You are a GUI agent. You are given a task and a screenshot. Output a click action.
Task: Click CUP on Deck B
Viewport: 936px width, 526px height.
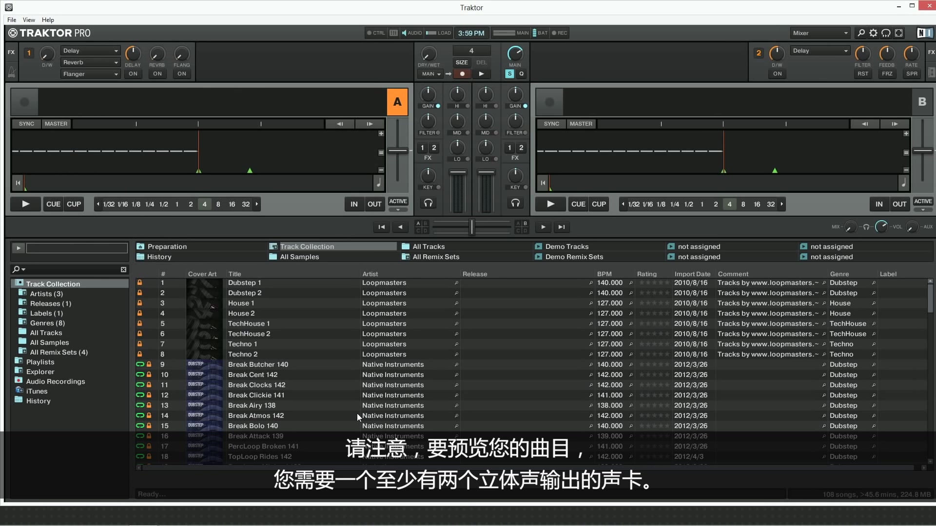[599, 204]
